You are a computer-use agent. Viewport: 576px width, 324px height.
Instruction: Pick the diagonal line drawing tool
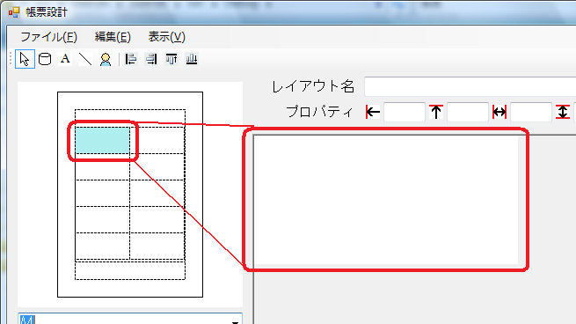85,59
